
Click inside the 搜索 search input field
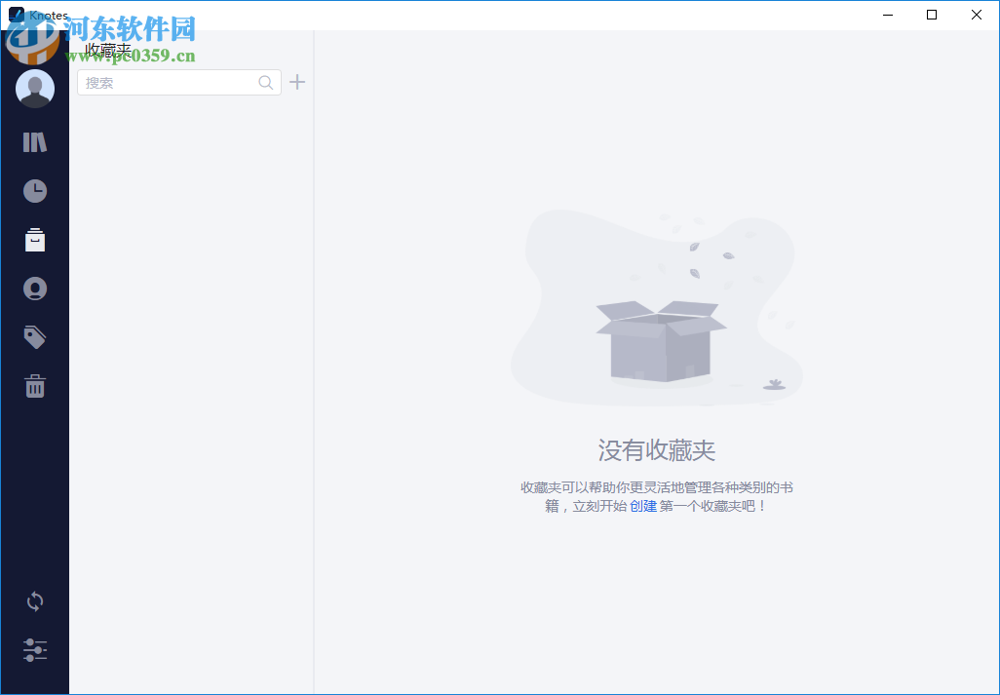coord(166,82)
